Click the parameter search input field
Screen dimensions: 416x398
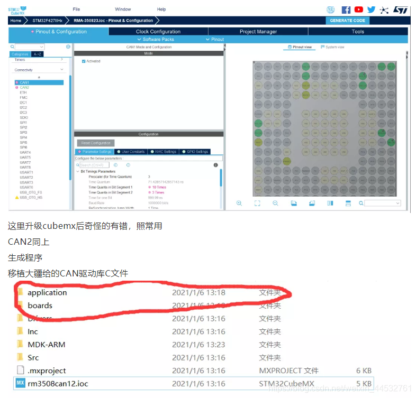(x=94, y=165)
